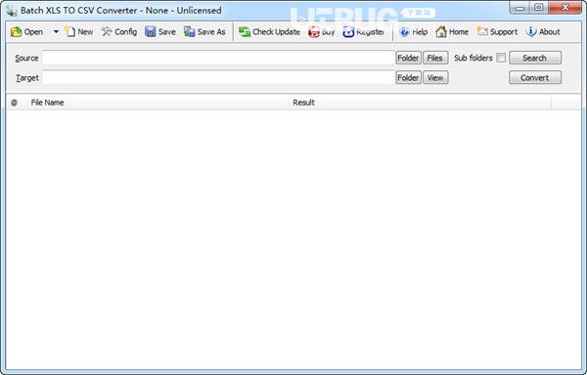This screenshot has height=375, width=587.
Task: Create a new project with New icon
Action: point(79,32)
